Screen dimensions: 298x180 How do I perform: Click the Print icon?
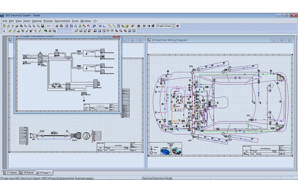57,26
